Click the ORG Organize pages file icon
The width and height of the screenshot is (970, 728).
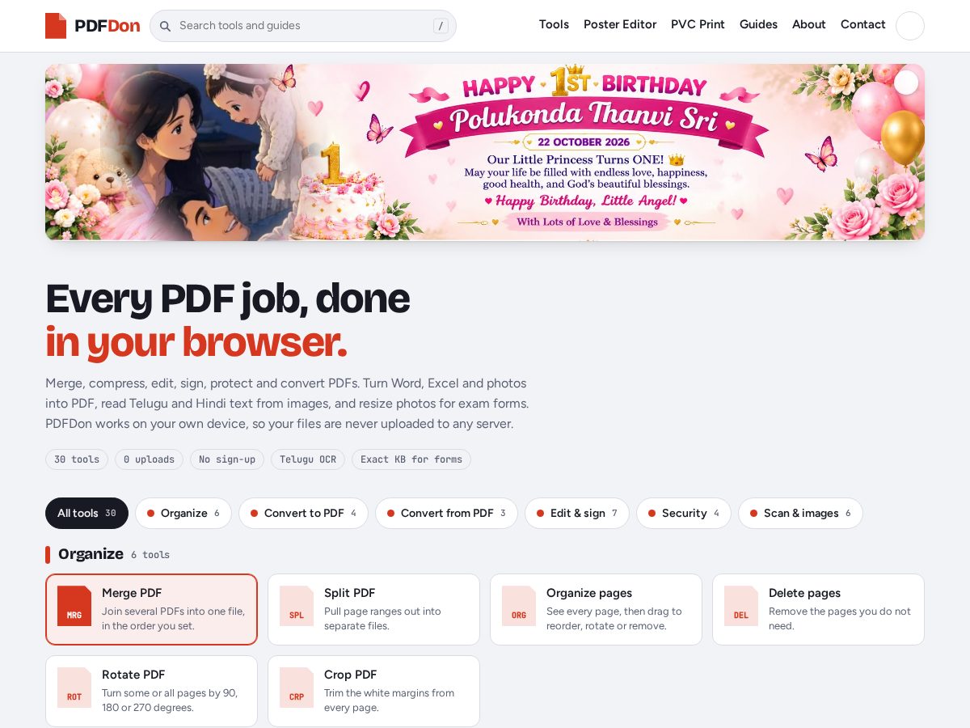519,606
